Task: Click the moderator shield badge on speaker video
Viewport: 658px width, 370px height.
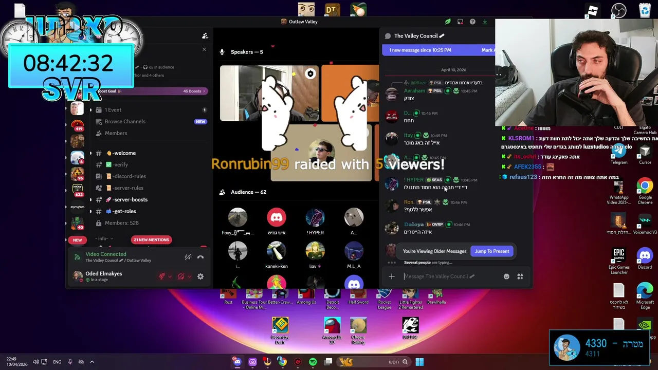Action: click(310, 74)
